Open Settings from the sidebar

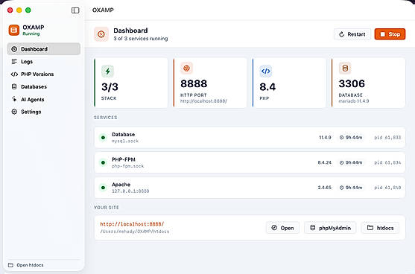pyautogui.click(x=44, y=112)
